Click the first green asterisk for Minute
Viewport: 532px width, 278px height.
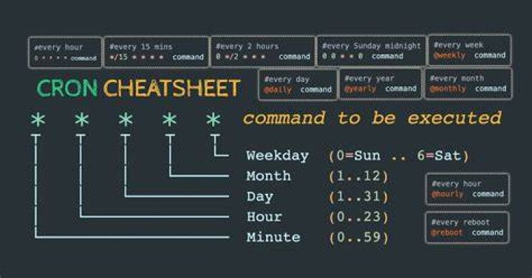click(x=38, y=120)
